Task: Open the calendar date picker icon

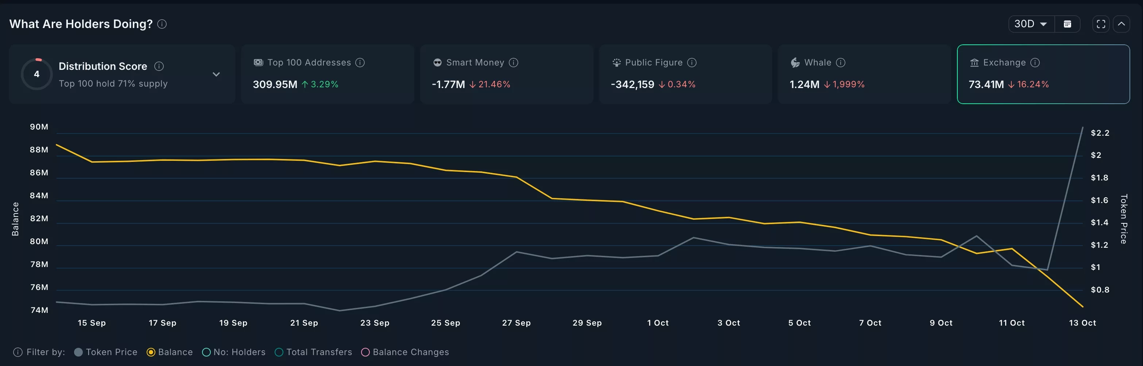Action: pyautogui.click(x=1068, y=24)
